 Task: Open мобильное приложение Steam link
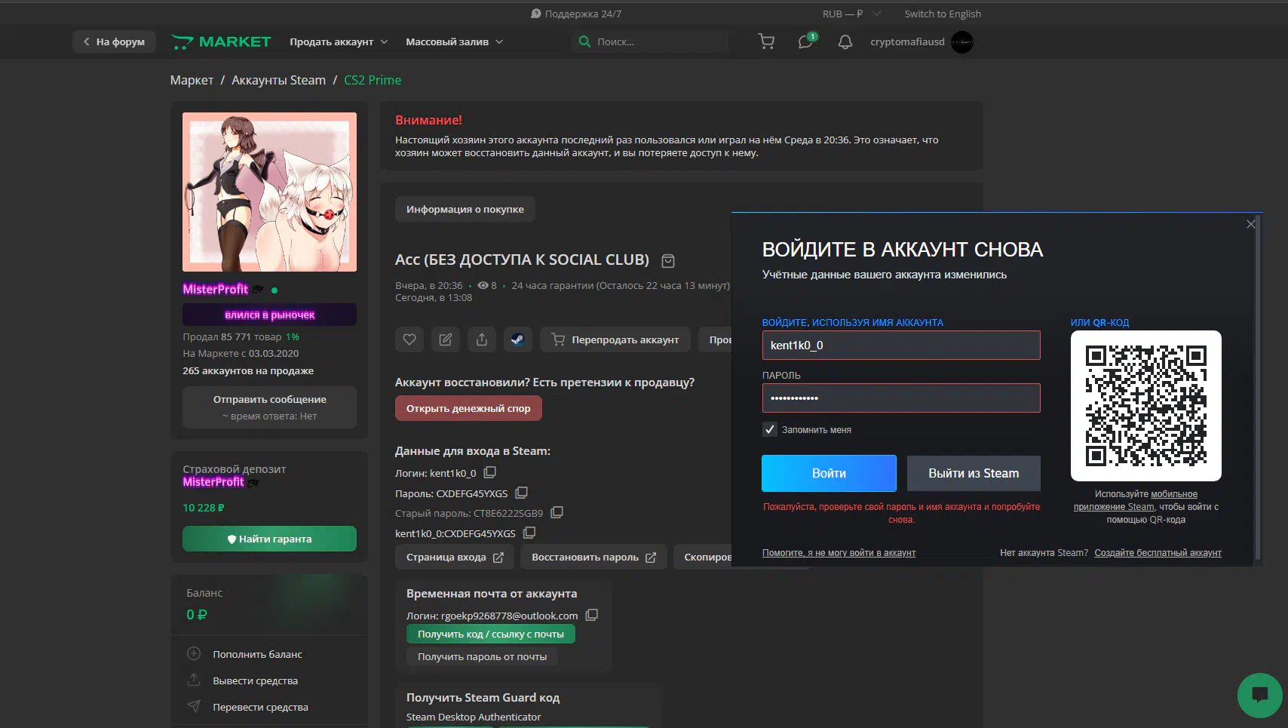[1136, 500]
